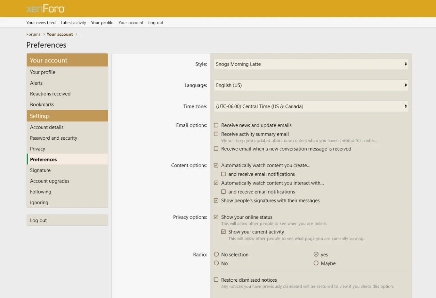The width and height of the screenshot is (436, 298).
Task: Open Your news feed in top navigation
Action: [41, 23]
